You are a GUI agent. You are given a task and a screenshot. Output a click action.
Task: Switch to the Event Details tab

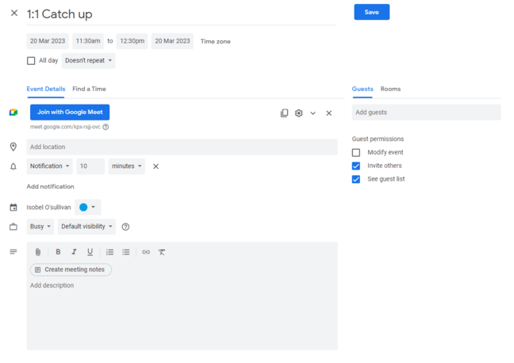click(46, 89)
